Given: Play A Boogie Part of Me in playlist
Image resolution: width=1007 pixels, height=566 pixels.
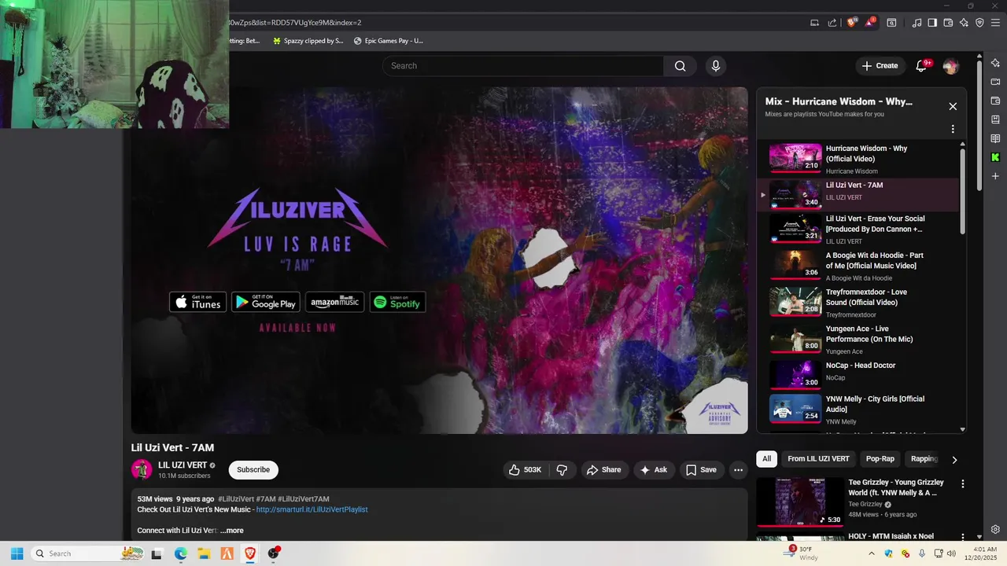Looking at the screenshot, I should pos(858,266).
